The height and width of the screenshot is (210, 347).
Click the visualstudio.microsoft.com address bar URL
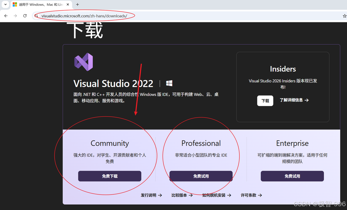point(84,16)
